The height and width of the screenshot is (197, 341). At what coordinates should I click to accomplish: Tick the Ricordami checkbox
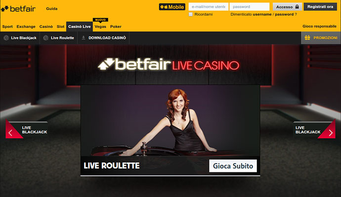coord(191,14)
